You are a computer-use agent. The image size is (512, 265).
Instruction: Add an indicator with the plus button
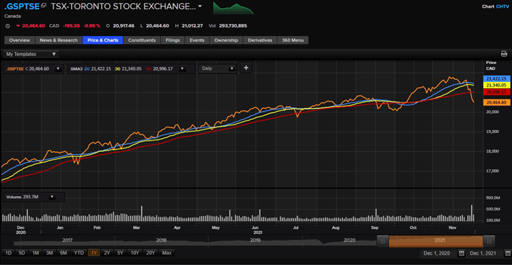click(x=246, y=68)
